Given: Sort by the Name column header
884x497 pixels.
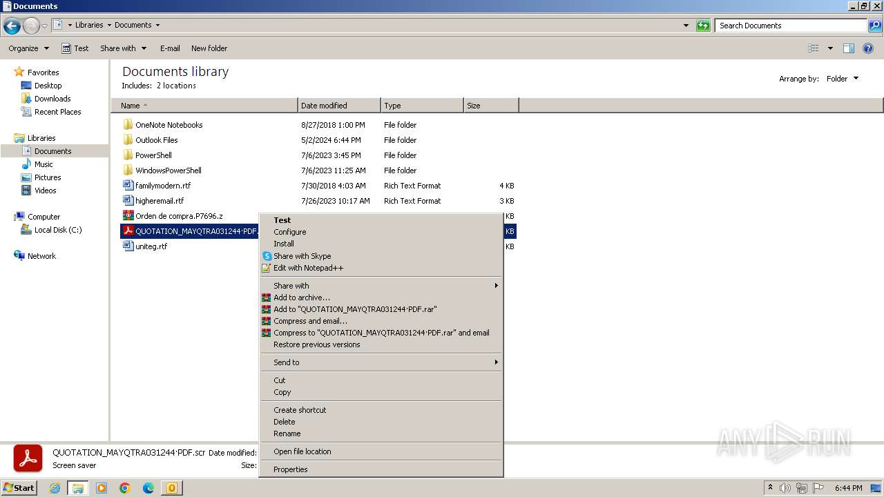Looking at the screenshot, I should tap(204, 106).
